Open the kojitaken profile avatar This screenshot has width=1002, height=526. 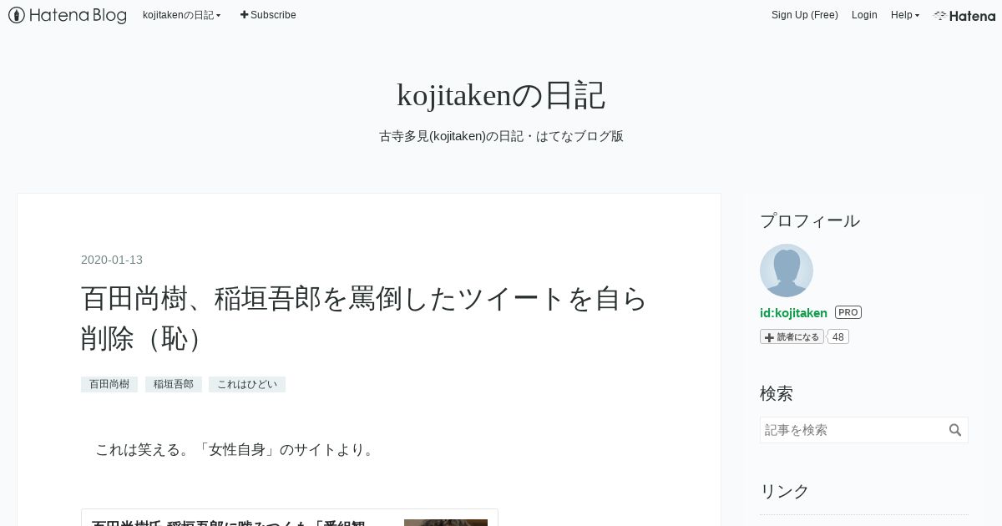(x=787, y=271)
